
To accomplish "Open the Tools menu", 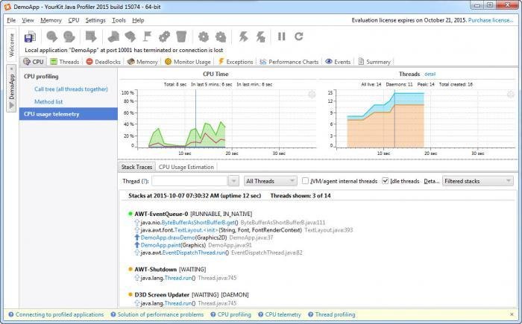I will point(119,20).
